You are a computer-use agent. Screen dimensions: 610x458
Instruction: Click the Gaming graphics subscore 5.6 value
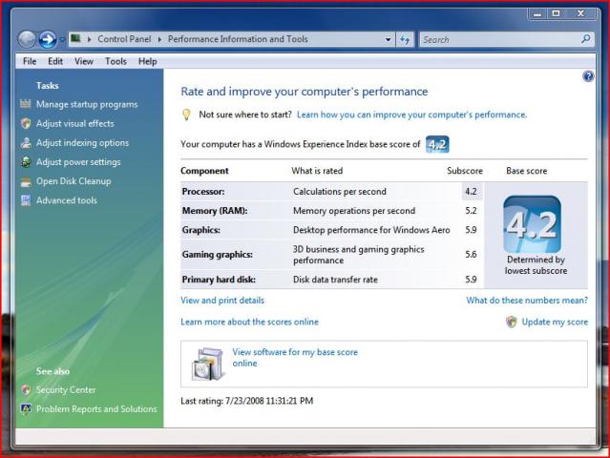click(x=471, y=254)
